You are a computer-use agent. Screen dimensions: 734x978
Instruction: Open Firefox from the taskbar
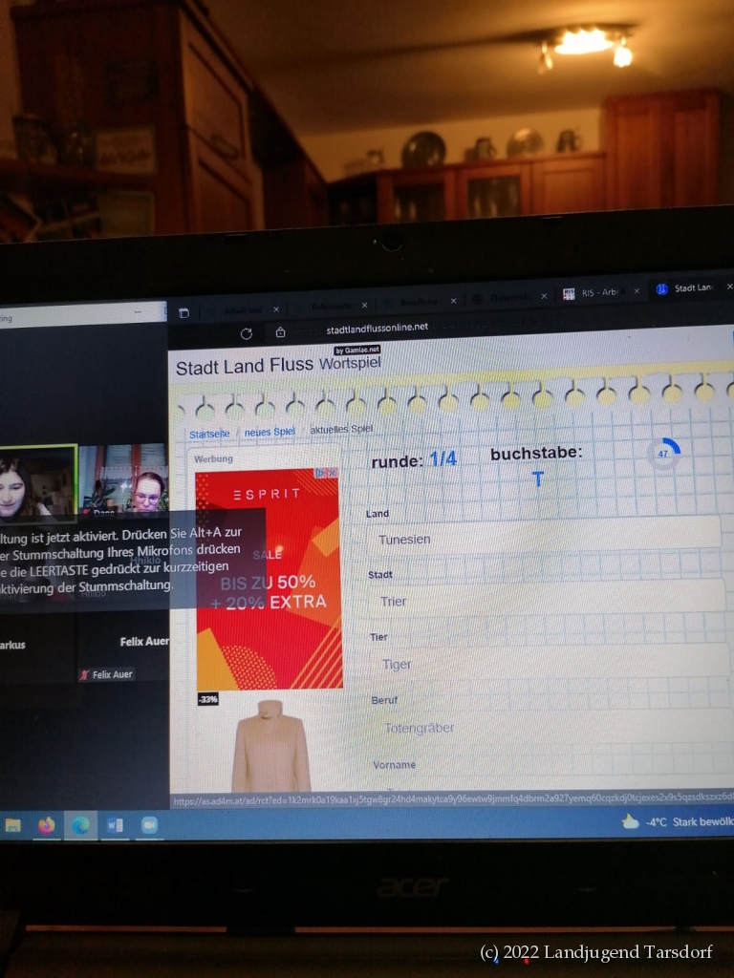click(x=46, y=826)
